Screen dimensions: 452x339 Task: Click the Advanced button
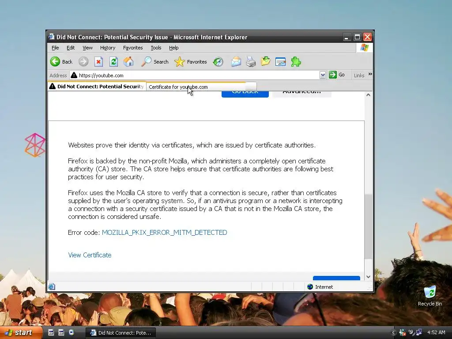coord(301,94)
